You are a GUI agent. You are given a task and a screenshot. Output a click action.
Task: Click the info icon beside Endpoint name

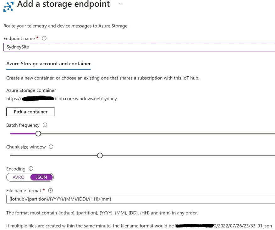(44, 38)
